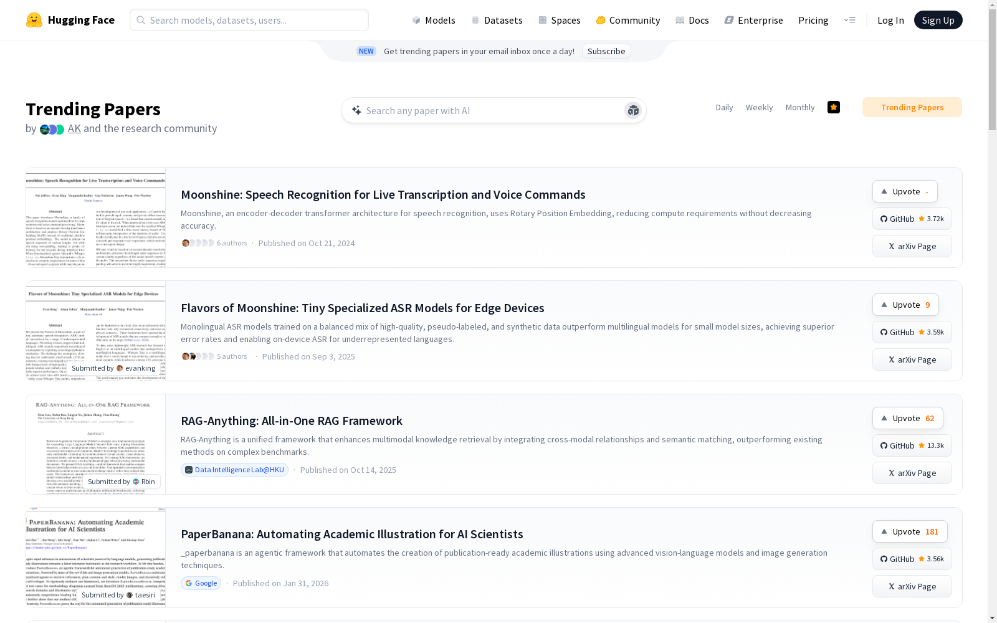Open arXiv page for PaperBanana paper

point(912,586)
